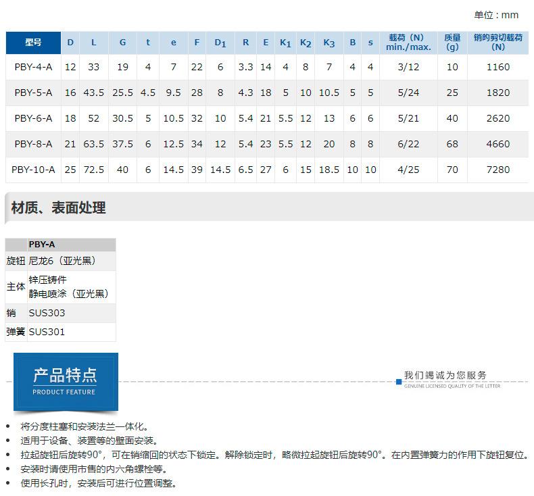The image size is (534, 496).
Task: Click the 质量 (g) column header
Action: point(452,43)
